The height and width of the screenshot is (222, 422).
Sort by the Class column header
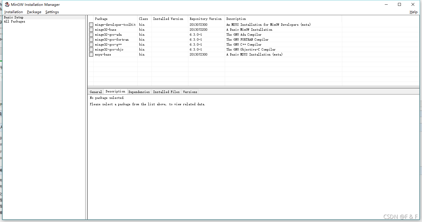[144, 19]
